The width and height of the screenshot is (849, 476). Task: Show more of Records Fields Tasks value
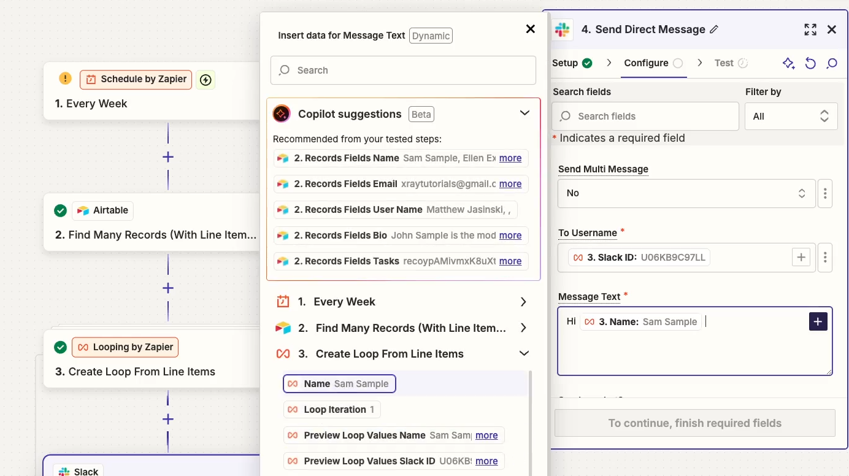[x=510, y=261]
